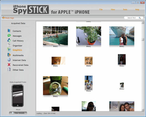
Task: Open the palm trees tattoo thumbnail
Action: [88, 61]
